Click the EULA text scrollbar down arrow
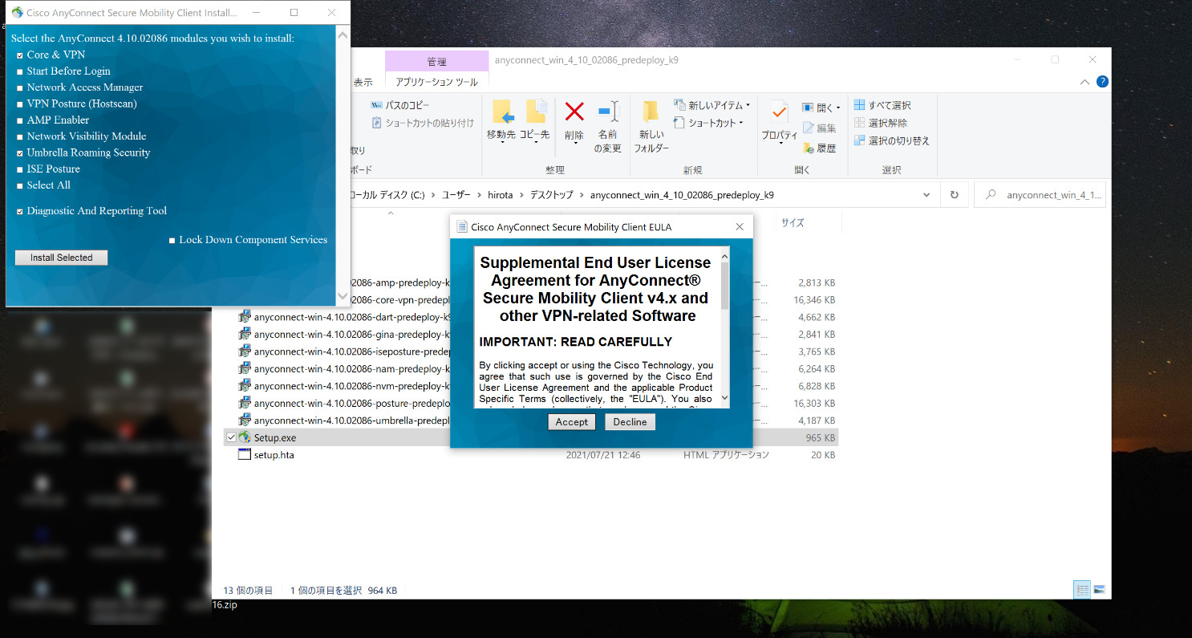The width and height of the screenshot is (1192, 638). click(724, 398)
